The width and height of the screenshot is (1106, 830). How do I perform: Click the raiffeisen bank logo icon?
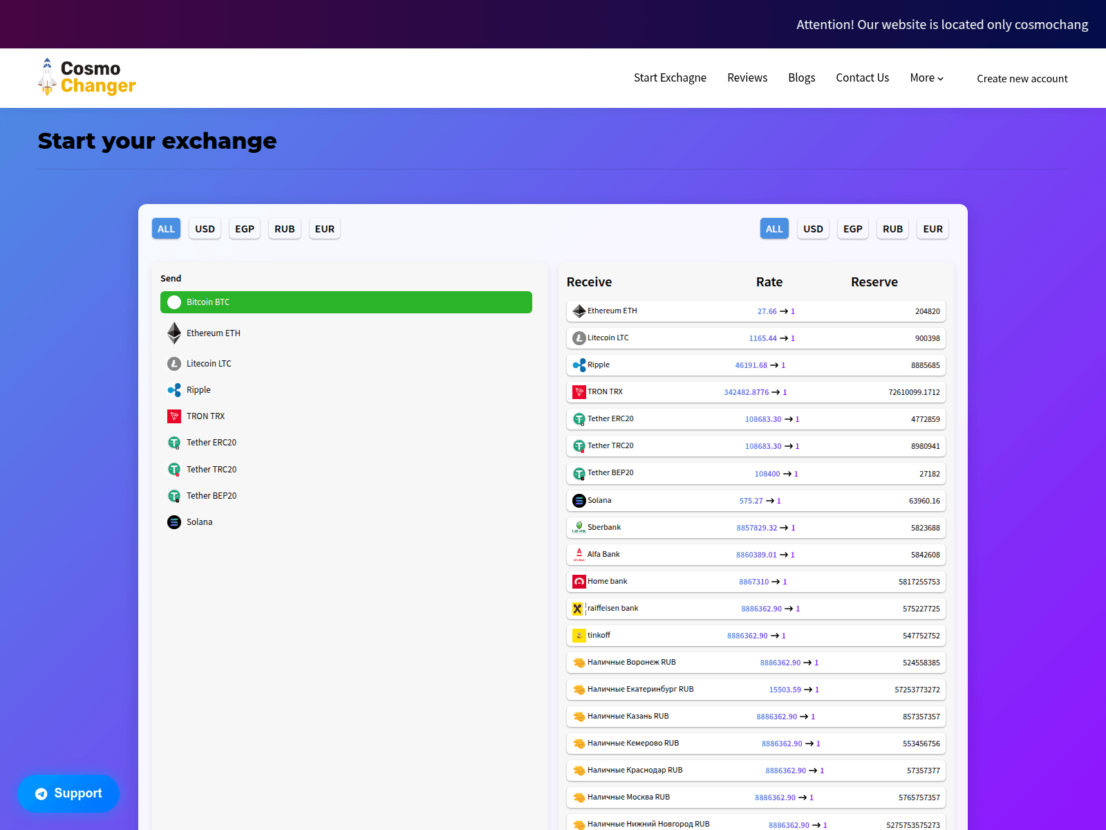tap(578, 609)
